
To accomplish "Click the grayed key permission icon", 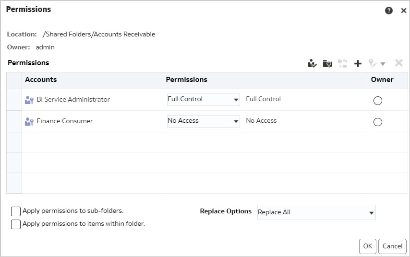I will click(x=373, y=63).
